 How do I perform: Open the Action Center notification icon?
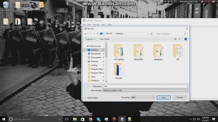[214, 119]
